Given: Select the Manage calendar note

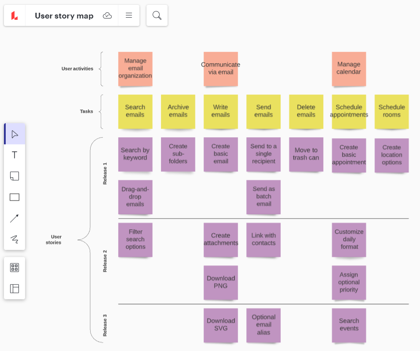Looking at the screenshot, I should 349,69.
